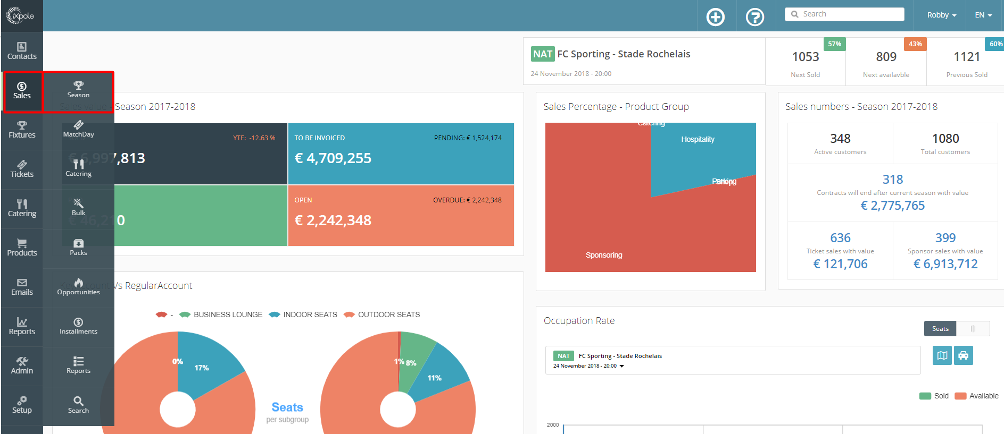1004x434 pixels.
Task: Open Reports in the main sidebar
Action: 22,327
